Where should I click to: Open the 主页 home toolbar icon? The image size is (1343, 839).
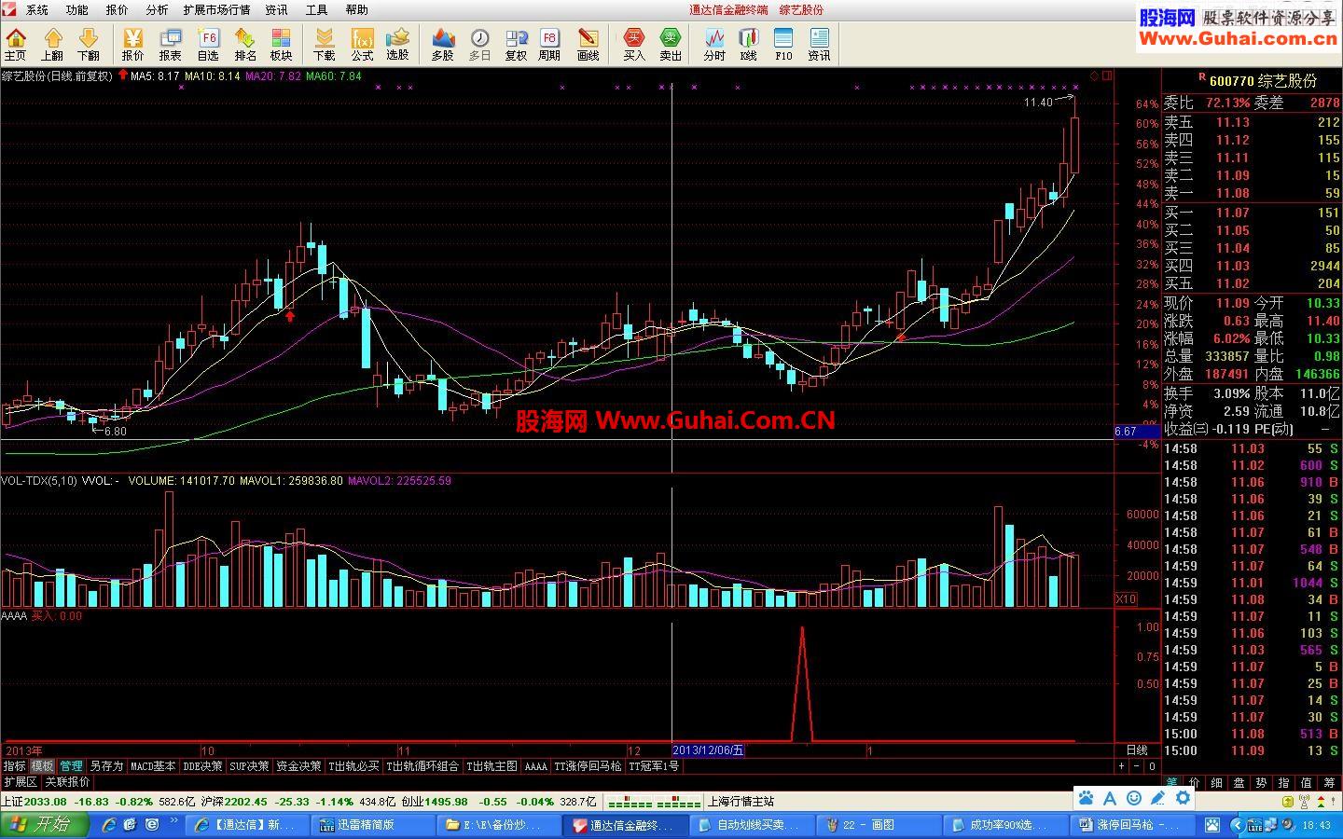(x=16, y=44)
